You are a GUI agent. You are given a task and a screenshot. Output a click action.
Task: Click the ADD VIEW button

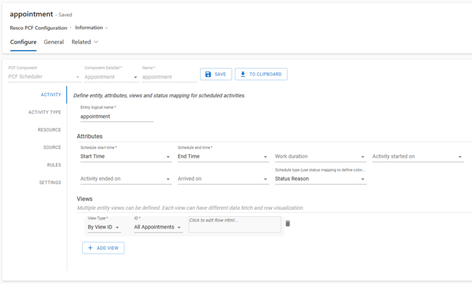[x=103, y=248]
